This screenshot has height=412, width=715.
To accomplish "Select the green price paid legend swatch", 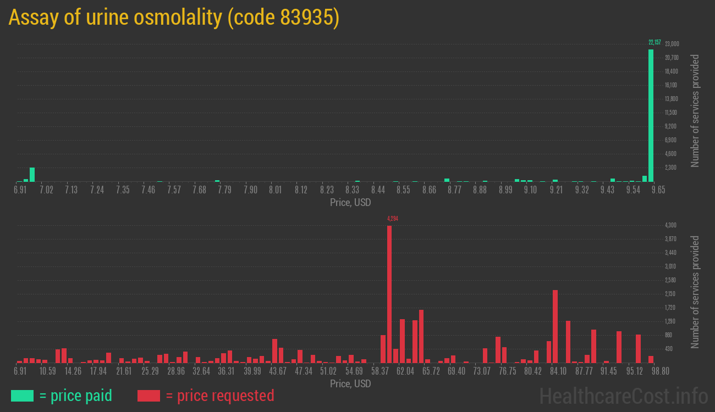I will (22, 396).
